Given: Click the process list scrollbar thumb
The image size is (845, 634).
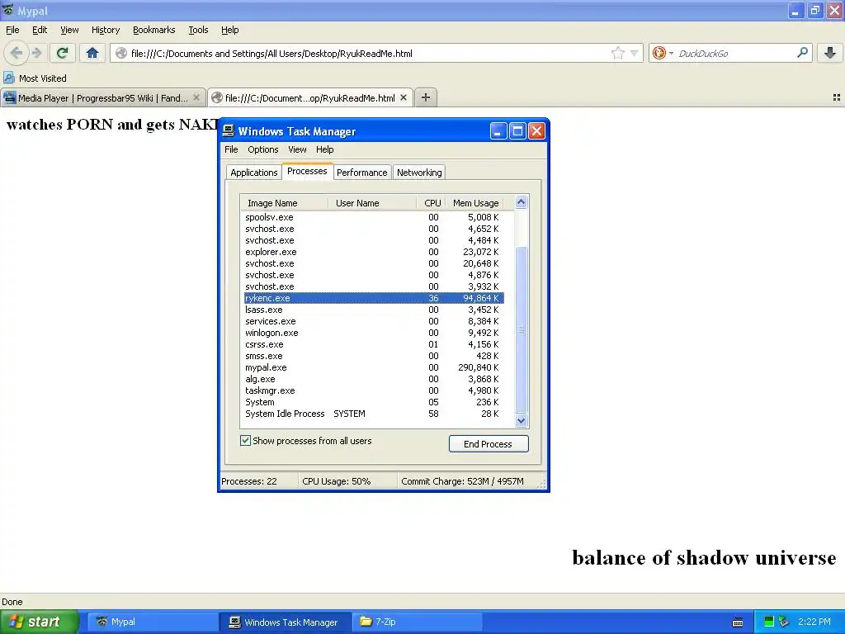Looking at the screenshot, I should coord(521,329).
